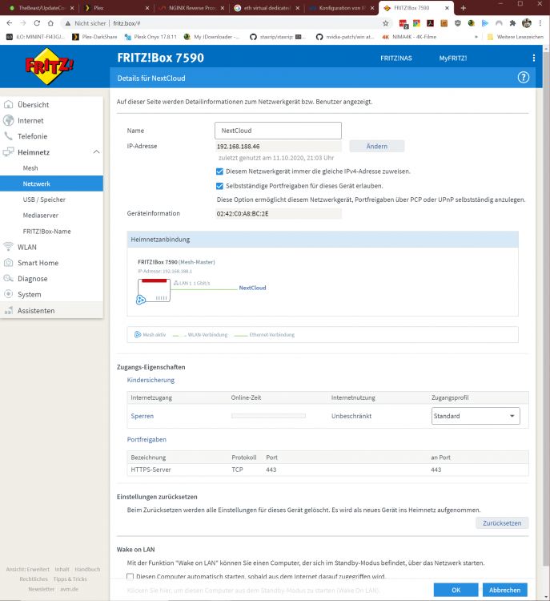This screenshot has height=601, width=550.
Task: Open the Zugangsprofil Standard dropdown
Action: pyautogui.click(x=476, y=415)
